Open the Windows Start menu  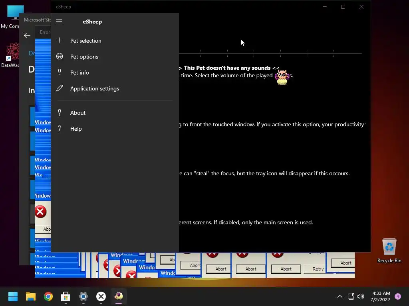13,296
